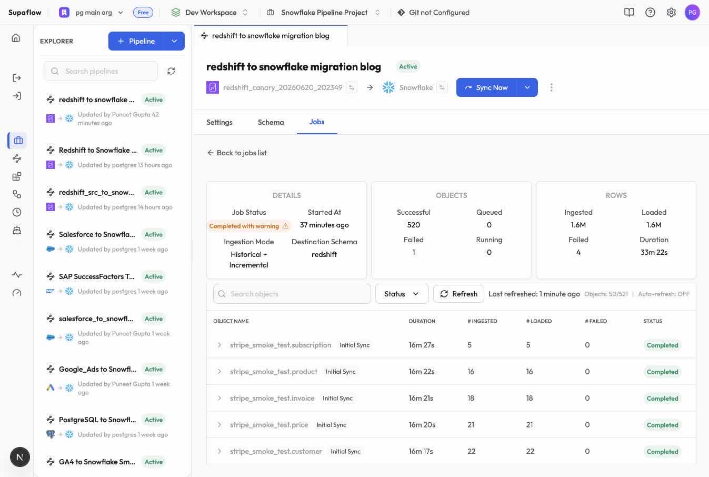This screenshot has height=477, width=709.
Task: Open the Dev Workspace selector
Action: (x=210, y=12)
